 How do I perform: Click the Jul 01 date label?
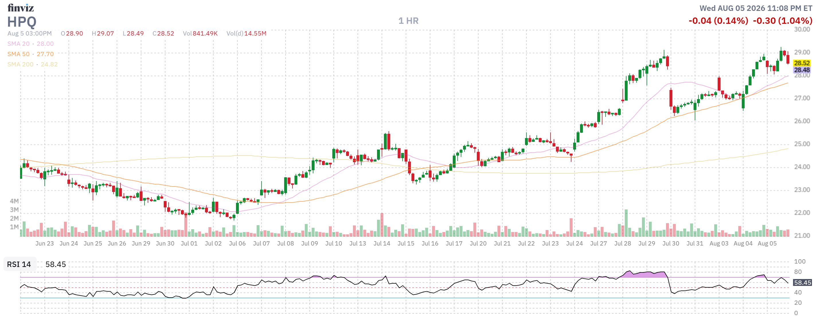[189, 244]
